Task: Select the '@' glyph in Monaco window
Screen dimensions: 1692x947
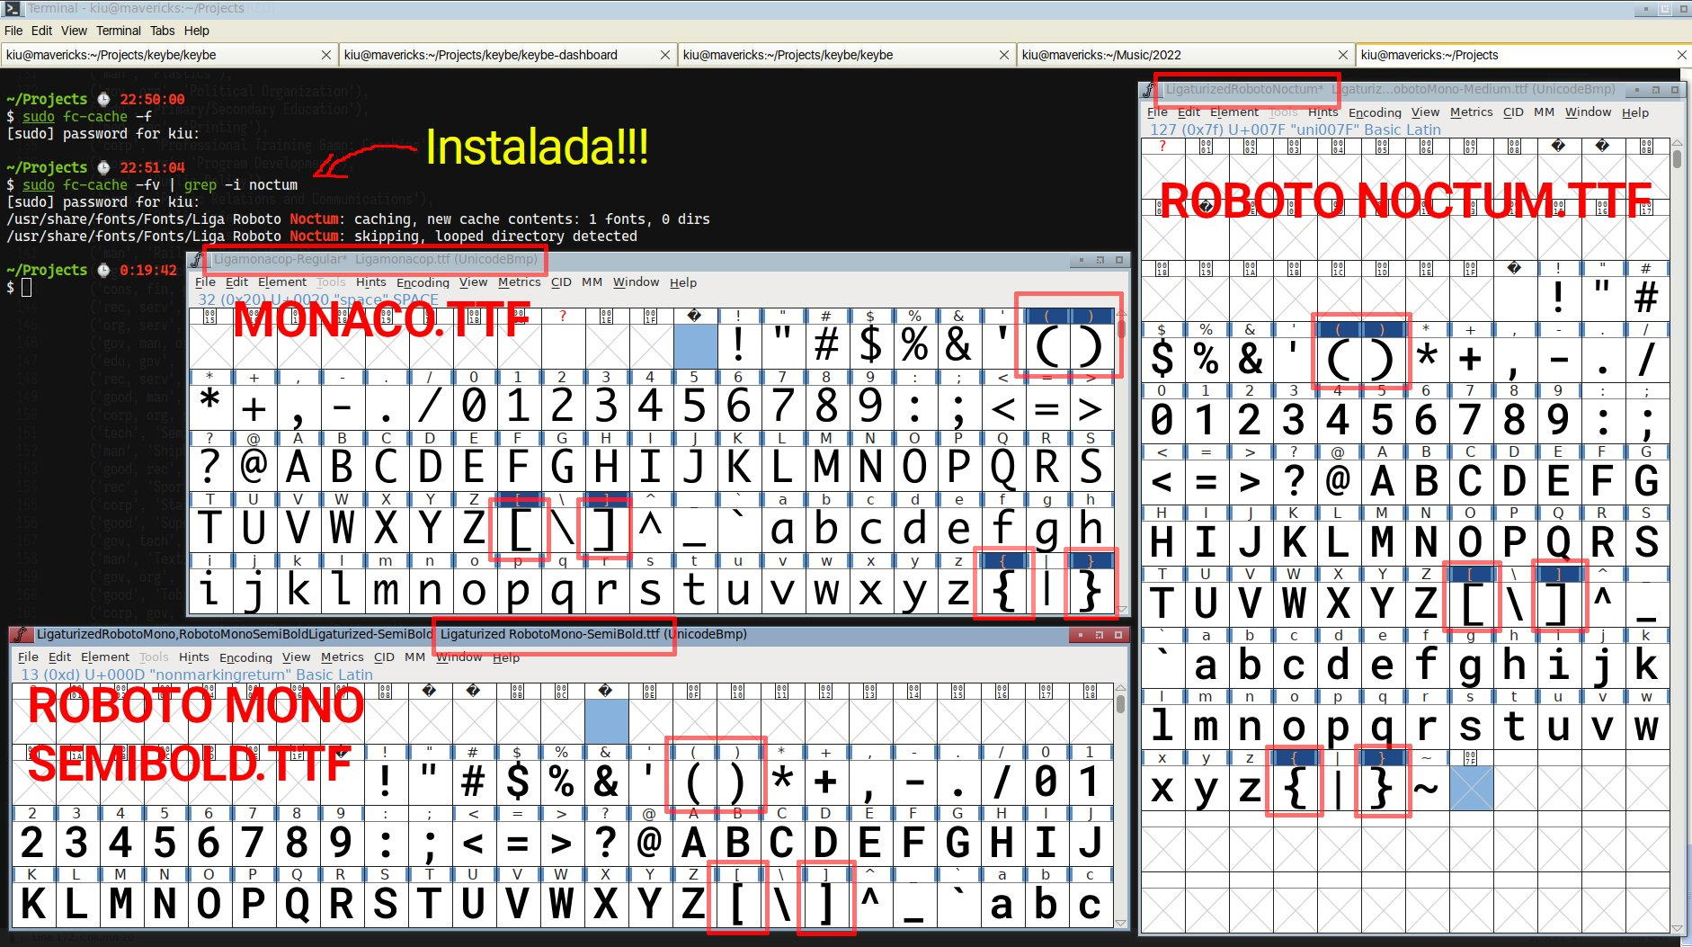Action: (x=254, y=467)
